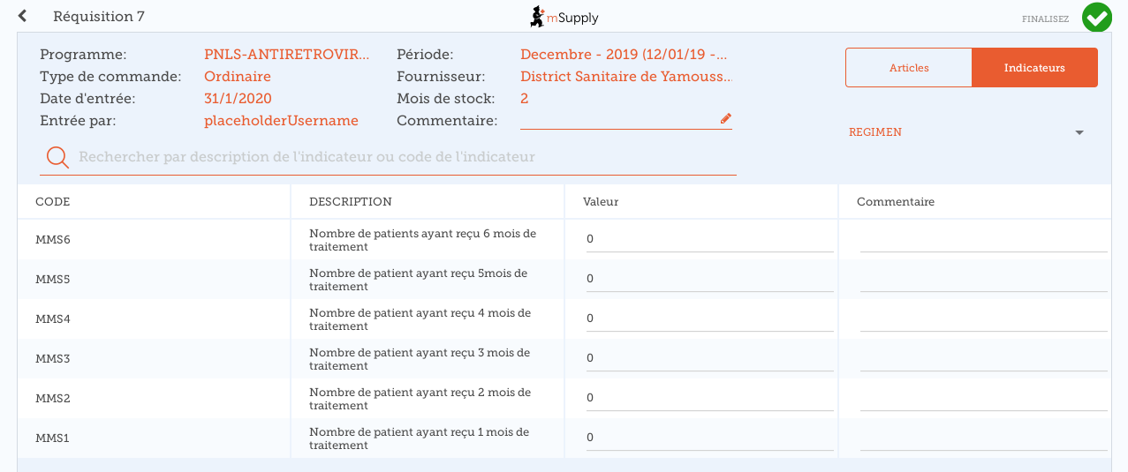Screen dimensions: 1128x472
Task: Click the Commentaire field for MMS1
Action: point(983,438)
